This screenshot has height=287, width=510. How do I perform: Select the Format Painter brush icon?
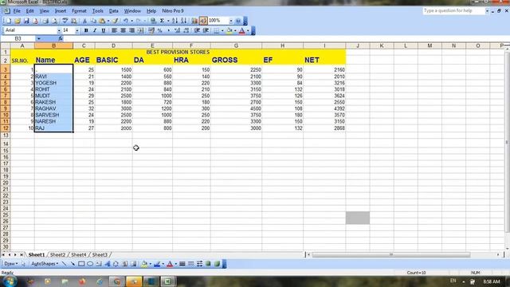[x=116, y=21]
